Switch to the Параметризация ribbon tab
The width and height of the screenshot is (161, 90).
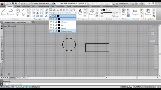pyautogui.click(x=43, y=6)
